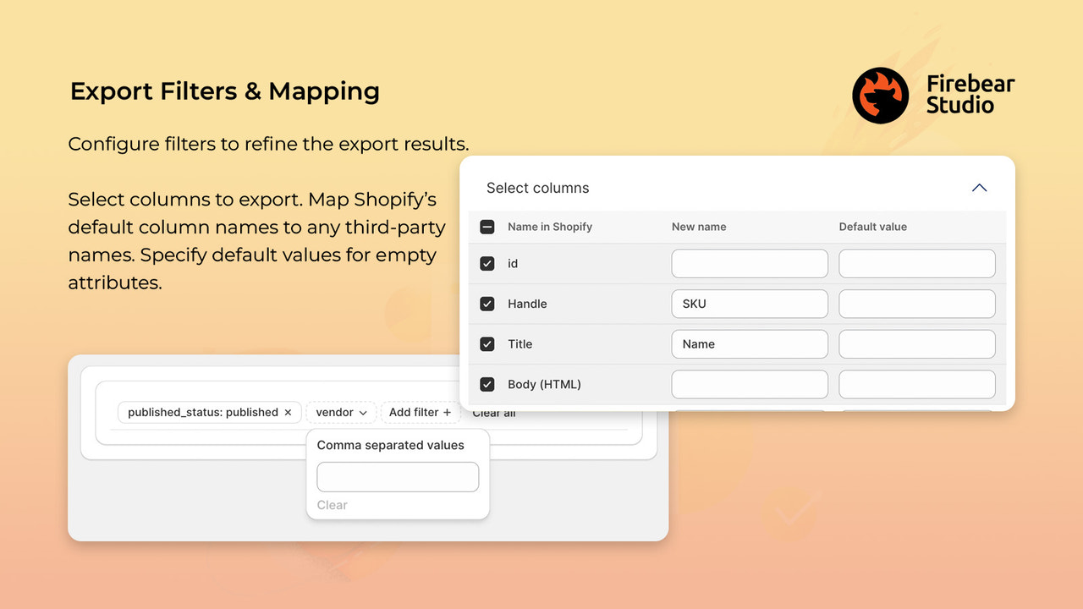The height and width of the screenshot is (609, 1083).
Task: Uncheck the id column checkbox
Action: point(487,263)
